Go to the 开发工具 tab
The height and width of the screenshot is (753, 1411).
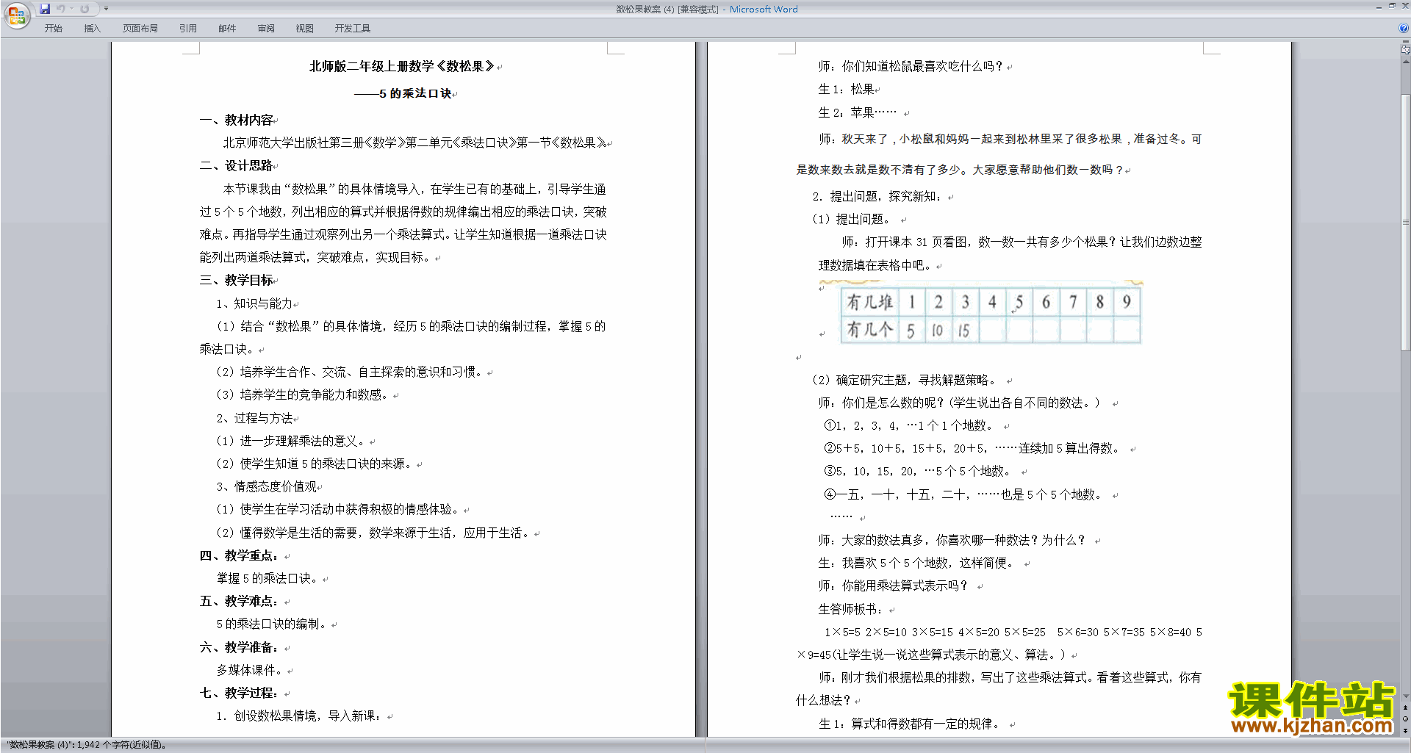pyautogui.click(x=352, y=28)
